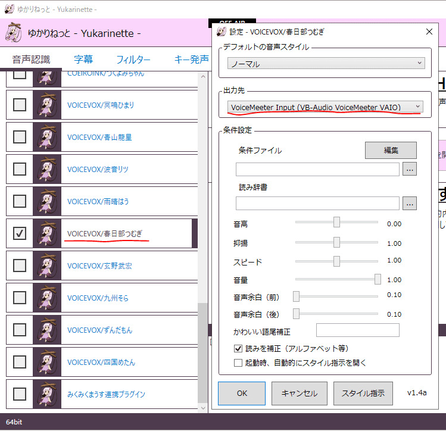Viewport: 446px width, 431px height.
Task: Check 起動時、自動的にスタイル指示を開く
Action: point(238,363)
